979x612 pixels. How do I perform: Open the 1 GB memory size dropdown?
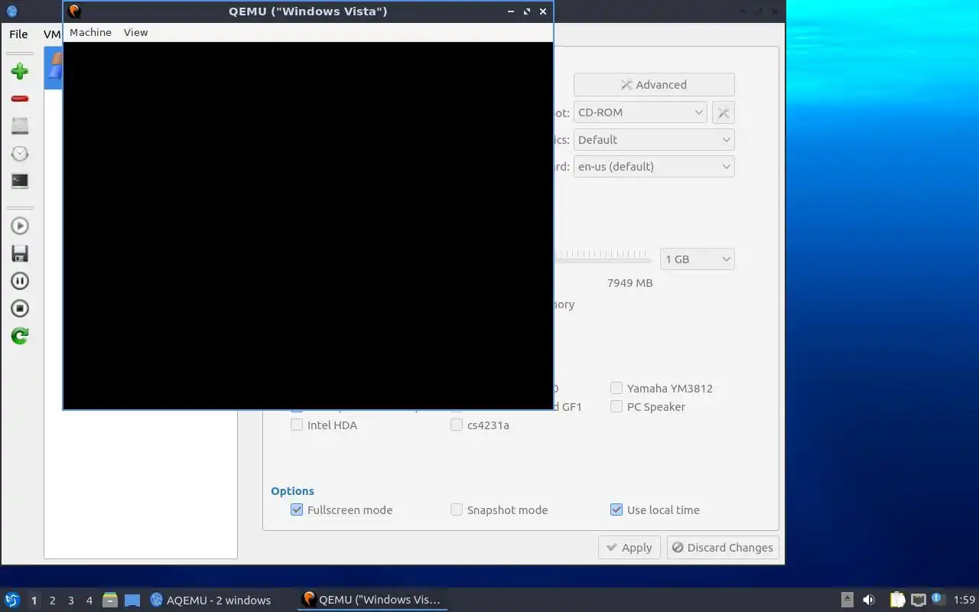click(x=698, y=259)
